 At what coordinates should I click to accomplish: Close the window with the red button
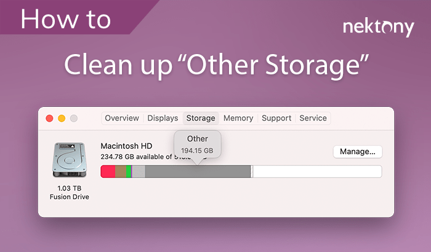(49, 118)
